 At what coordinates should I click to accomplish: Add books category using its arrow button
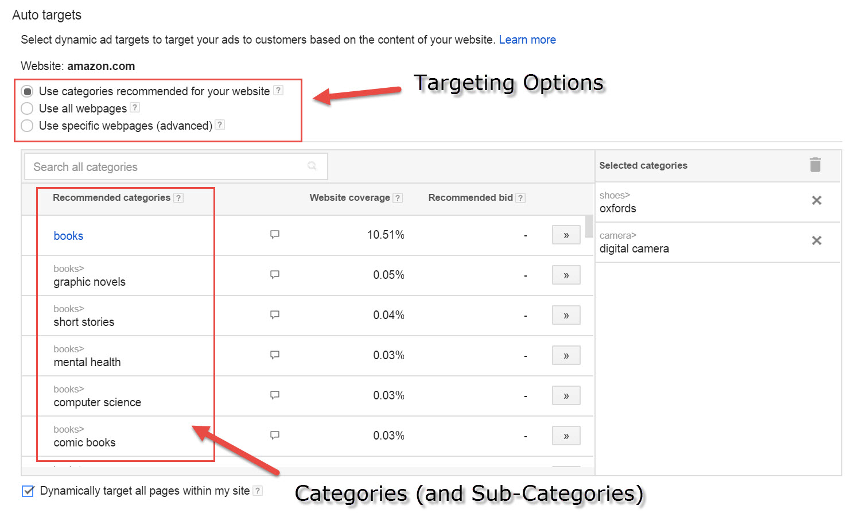pyautogui.click(x=566, y=235)
